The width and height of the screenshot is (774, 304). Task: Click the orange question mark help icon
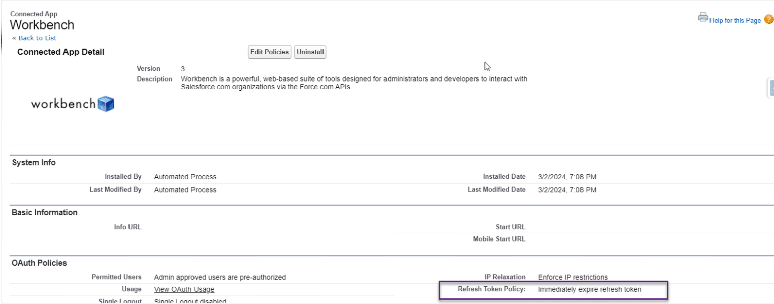[x=769, y=20]
